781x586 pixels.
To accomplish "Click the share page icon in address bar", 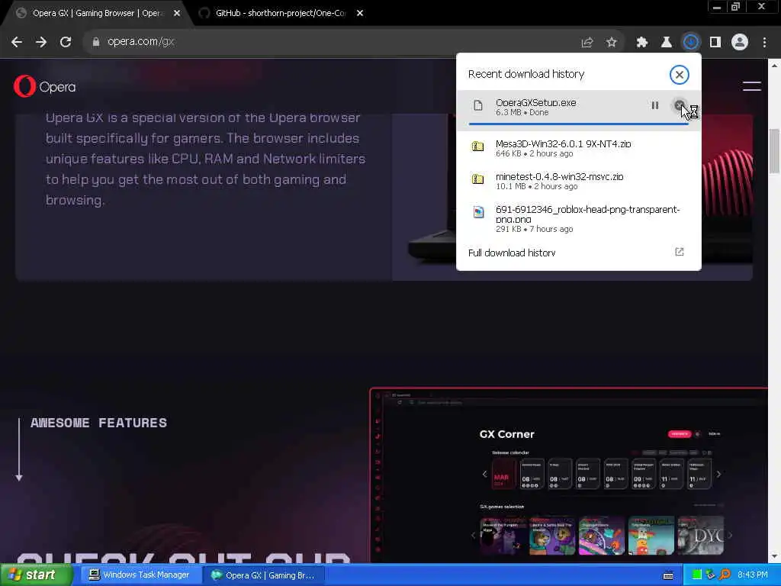I will pyautogui.click(x=587, y=43).
